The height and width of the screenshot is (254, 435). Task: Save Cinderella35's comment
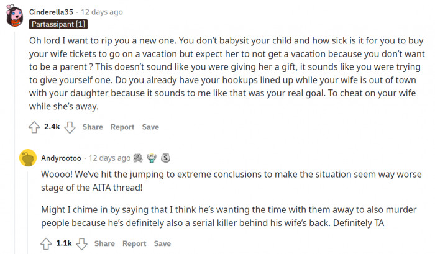pos(150,127)
